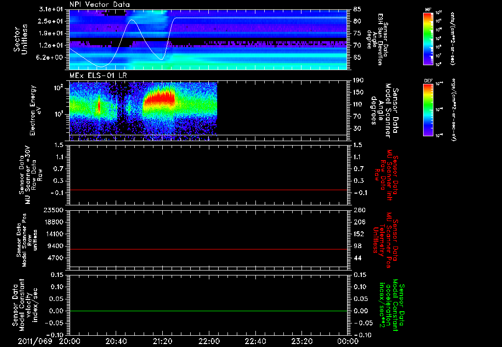Click the '20:00' time axis label
The image size is (502, 347).
pos(70,341)
